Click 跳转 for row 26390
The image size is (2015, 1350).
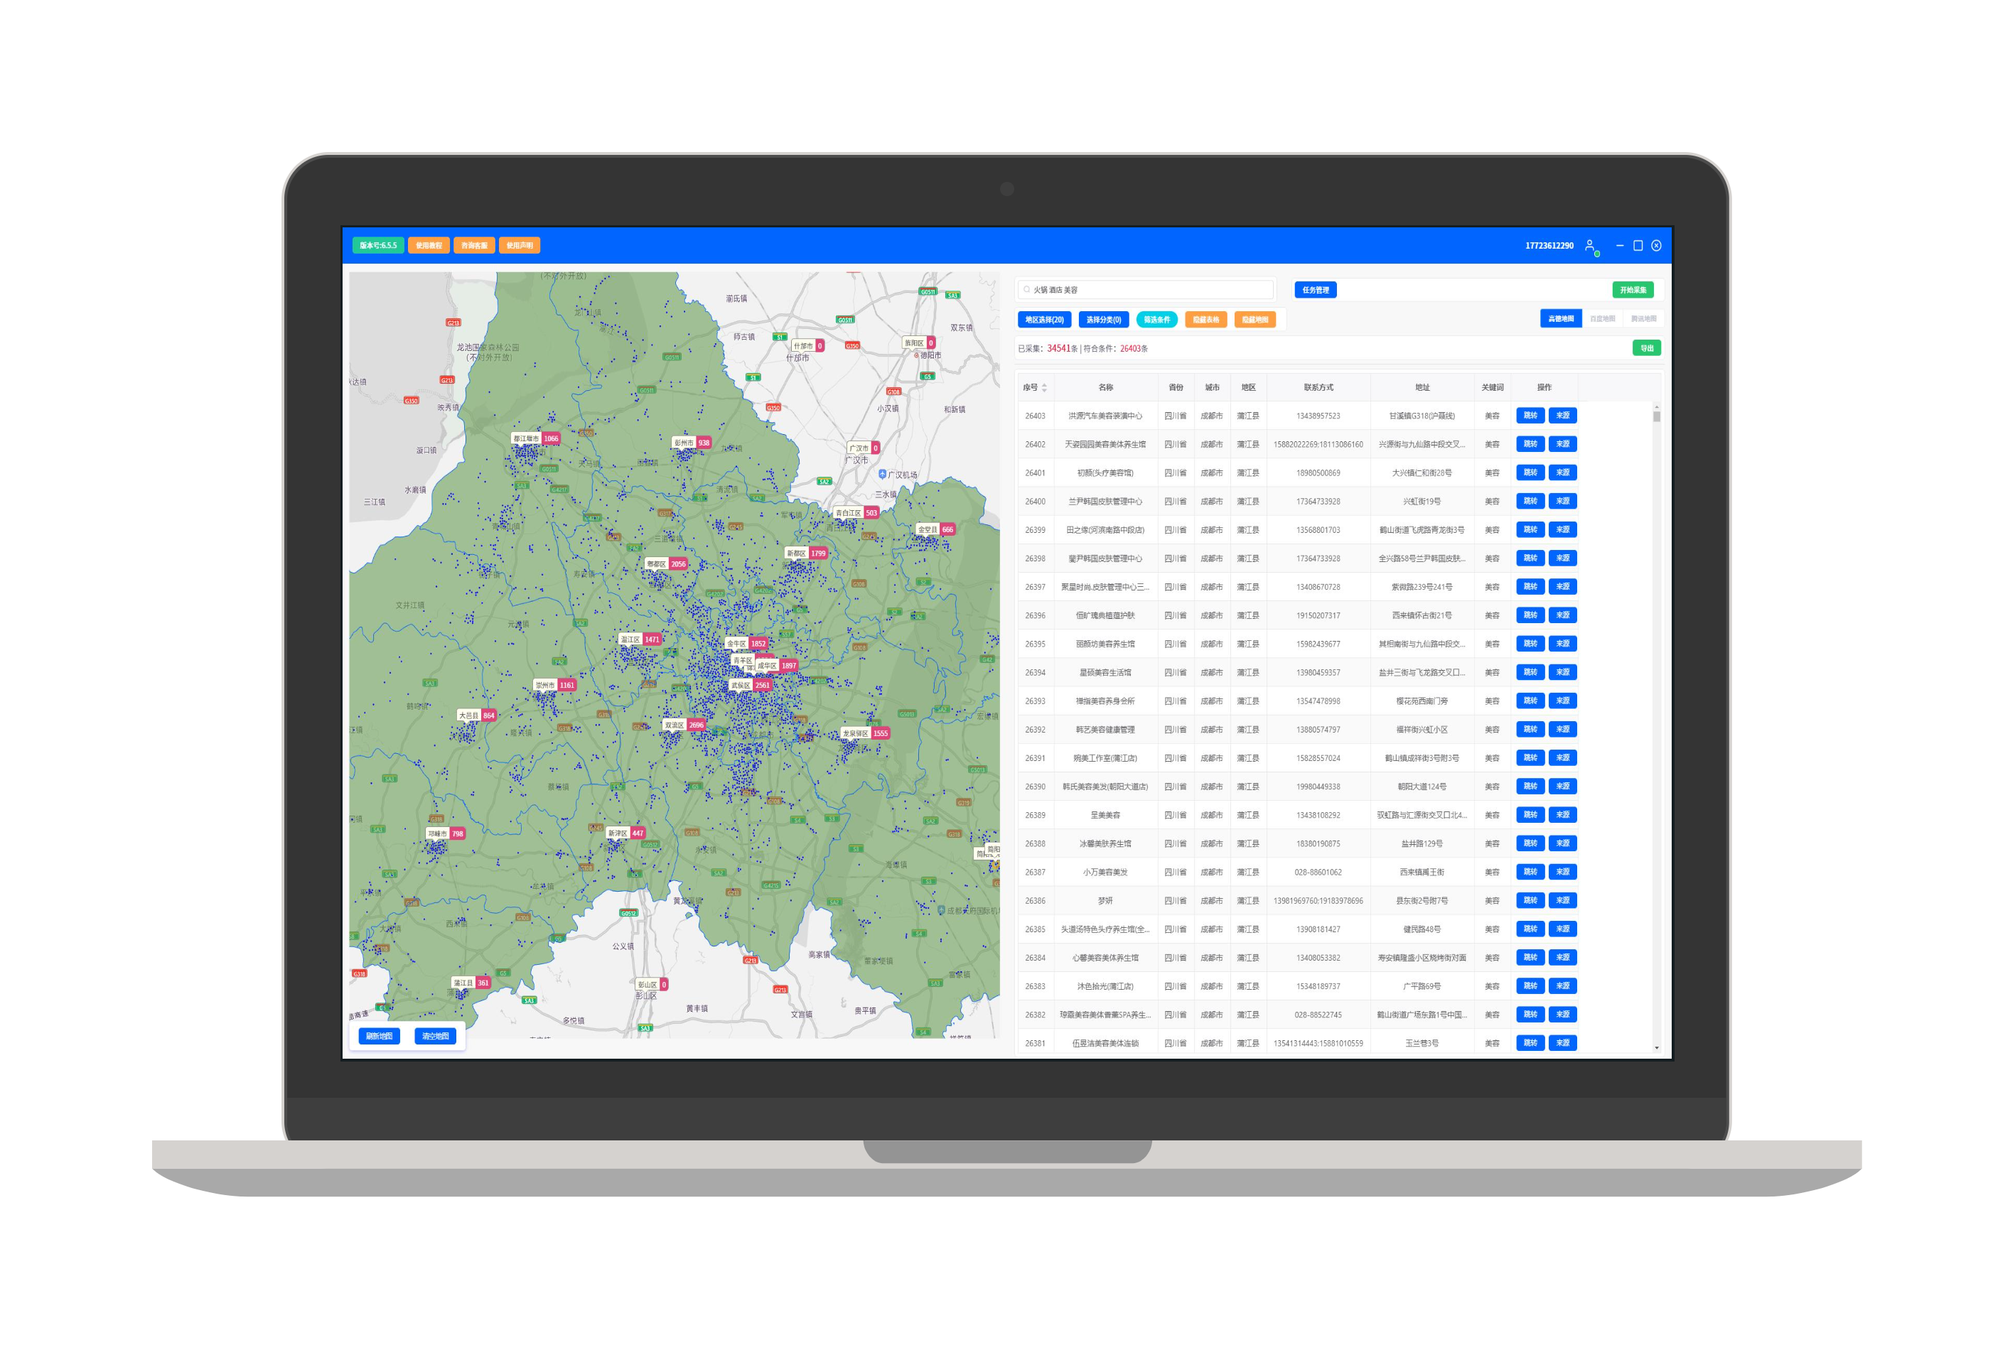point(1530,786)
